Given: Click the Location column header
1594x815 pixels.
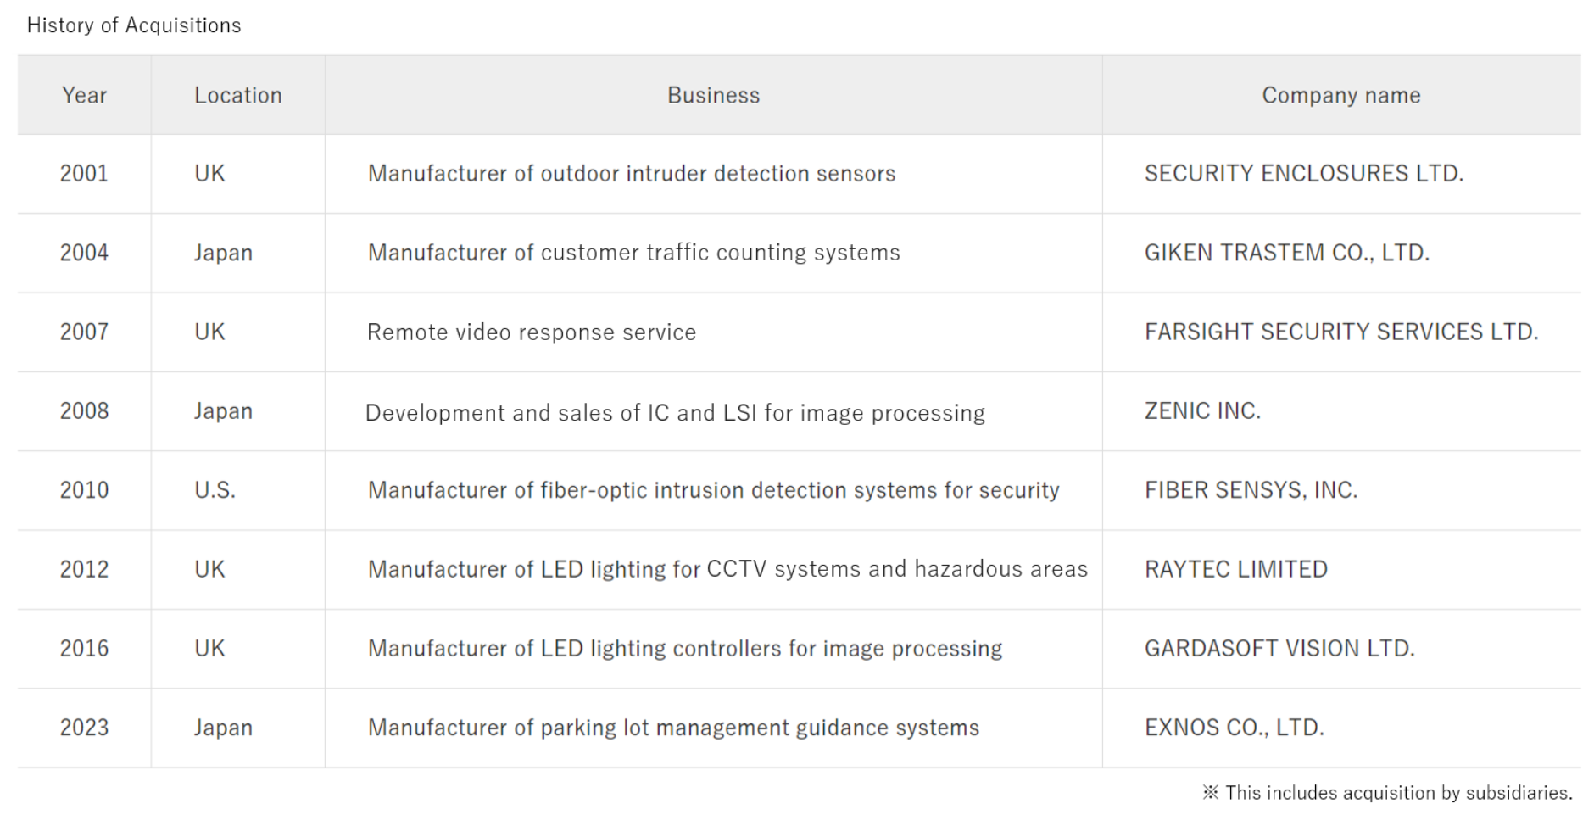Looking at the screenshot, I should point(237,95).
